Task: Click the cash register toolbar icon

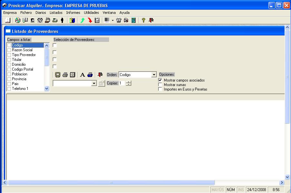Action: (55, 20)
